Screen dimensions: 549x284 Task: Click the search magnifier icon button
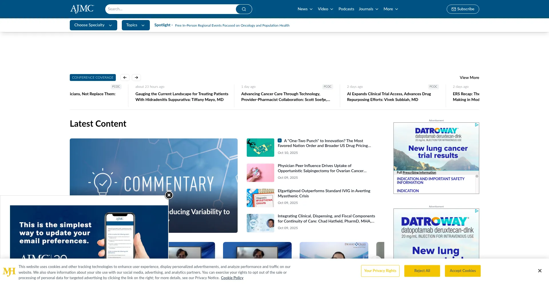click(244, 9)
